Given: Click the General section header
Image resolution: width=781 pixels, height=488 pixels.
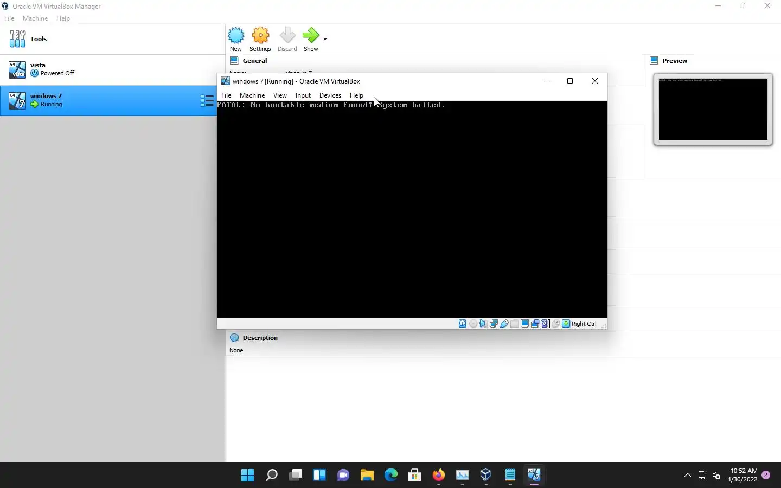Looking at the screenshot, I should (x=255, y=61).
